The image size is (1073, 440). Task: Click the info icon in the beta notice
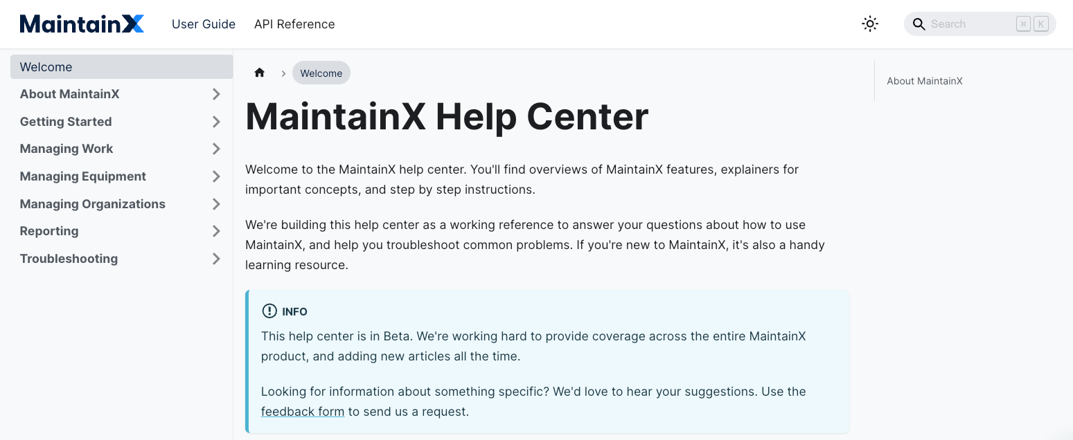coord(269,311)
